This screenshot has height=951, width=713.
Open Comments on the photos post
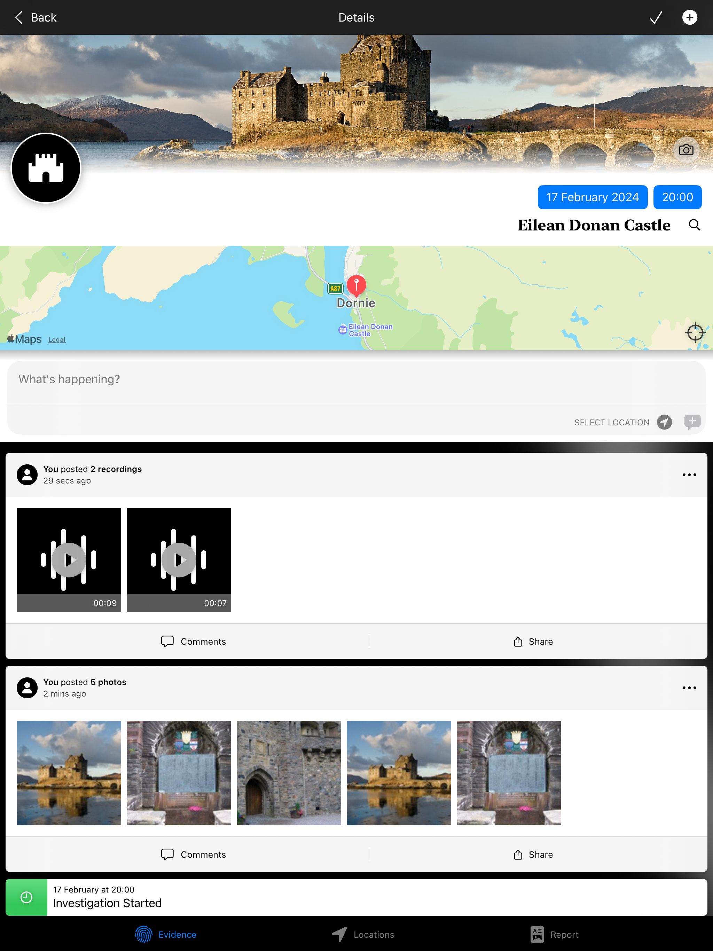(x=193, y=855)
